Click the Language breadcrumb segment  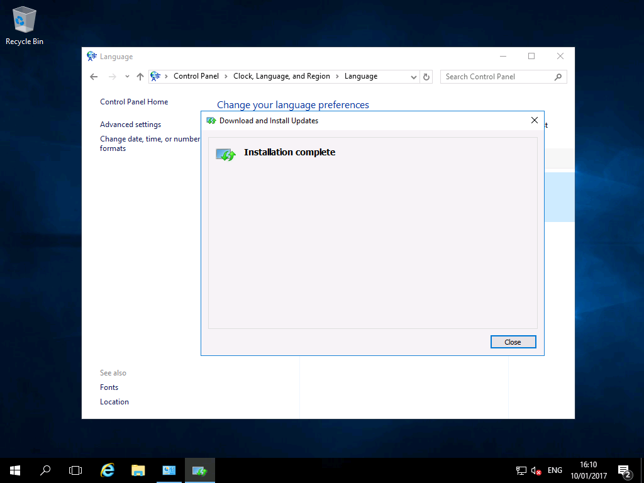tap(360, 76)
